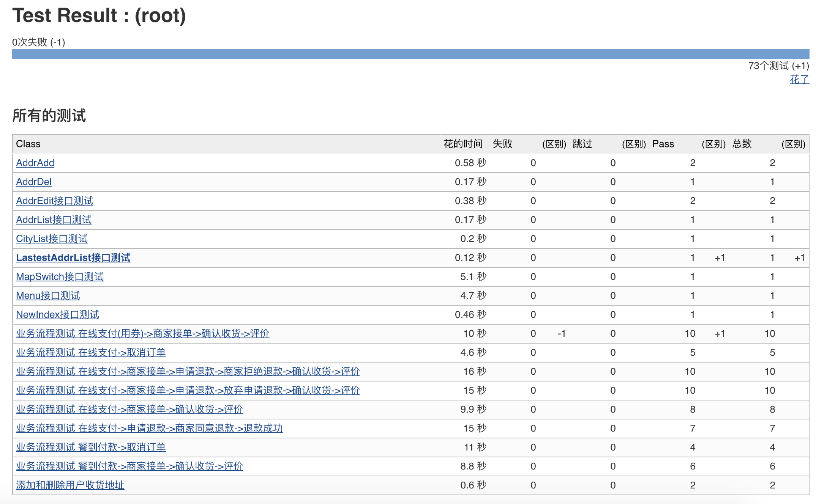The width and height of the screenshot is (816, 504).
Task: Sort table by Pass column header
Action: [x=663, y=144]
